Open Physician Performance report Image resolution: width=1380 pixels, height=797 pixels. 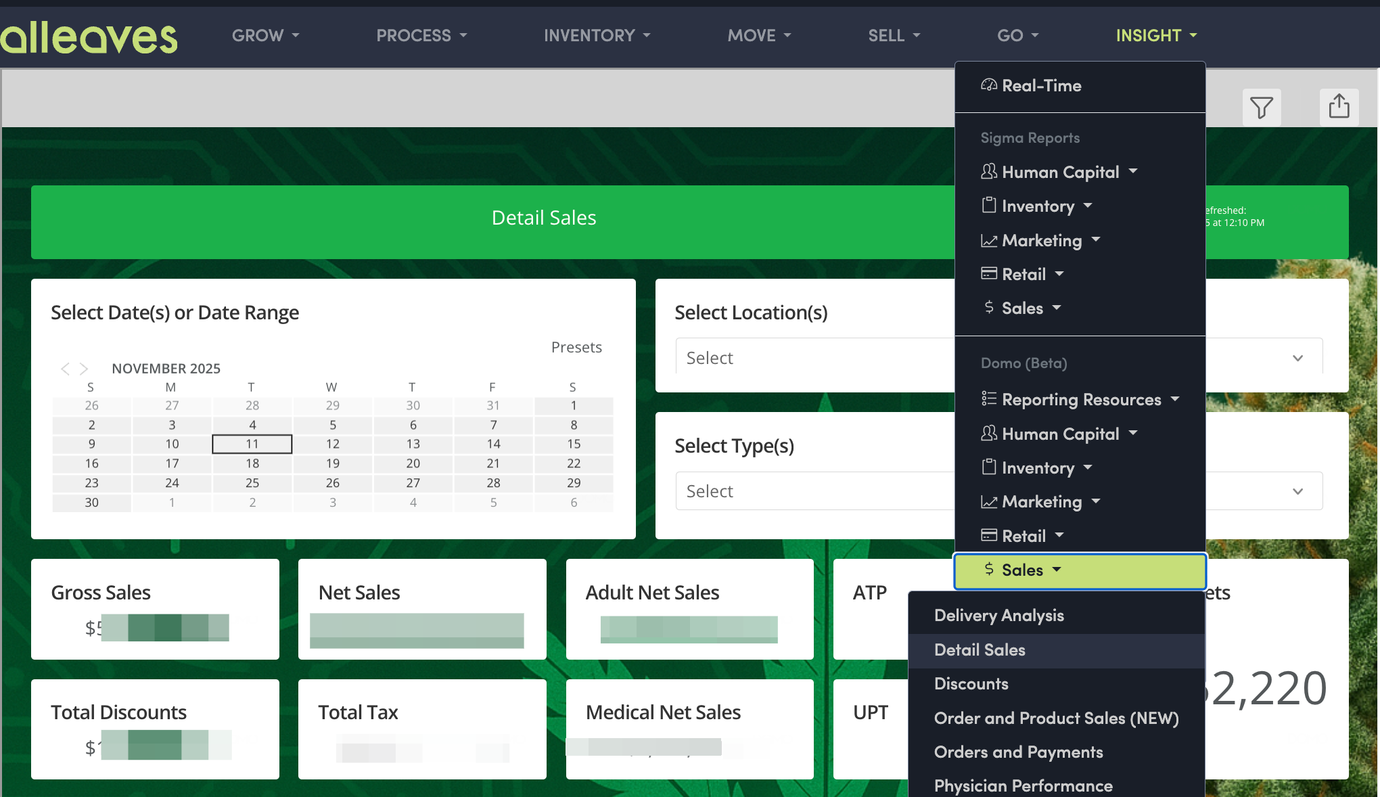point(1023,785)
